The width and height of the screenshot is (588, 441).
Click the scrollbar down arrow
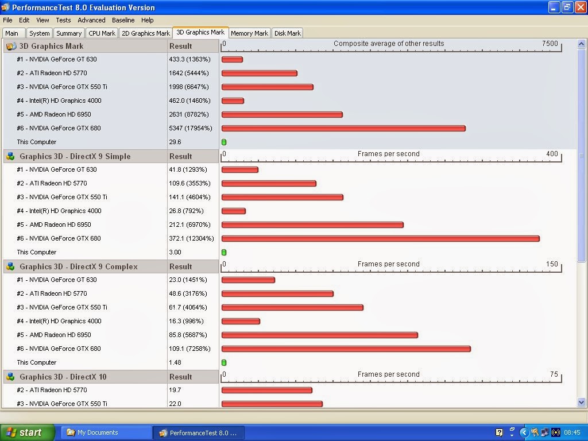point(581,403)
